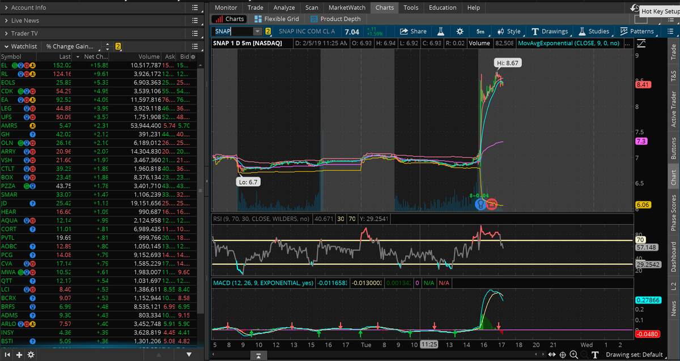This screenshot has width=680, height=361.
Task: Select the text drawing tool T icon
Action: (x=595, y=354)
